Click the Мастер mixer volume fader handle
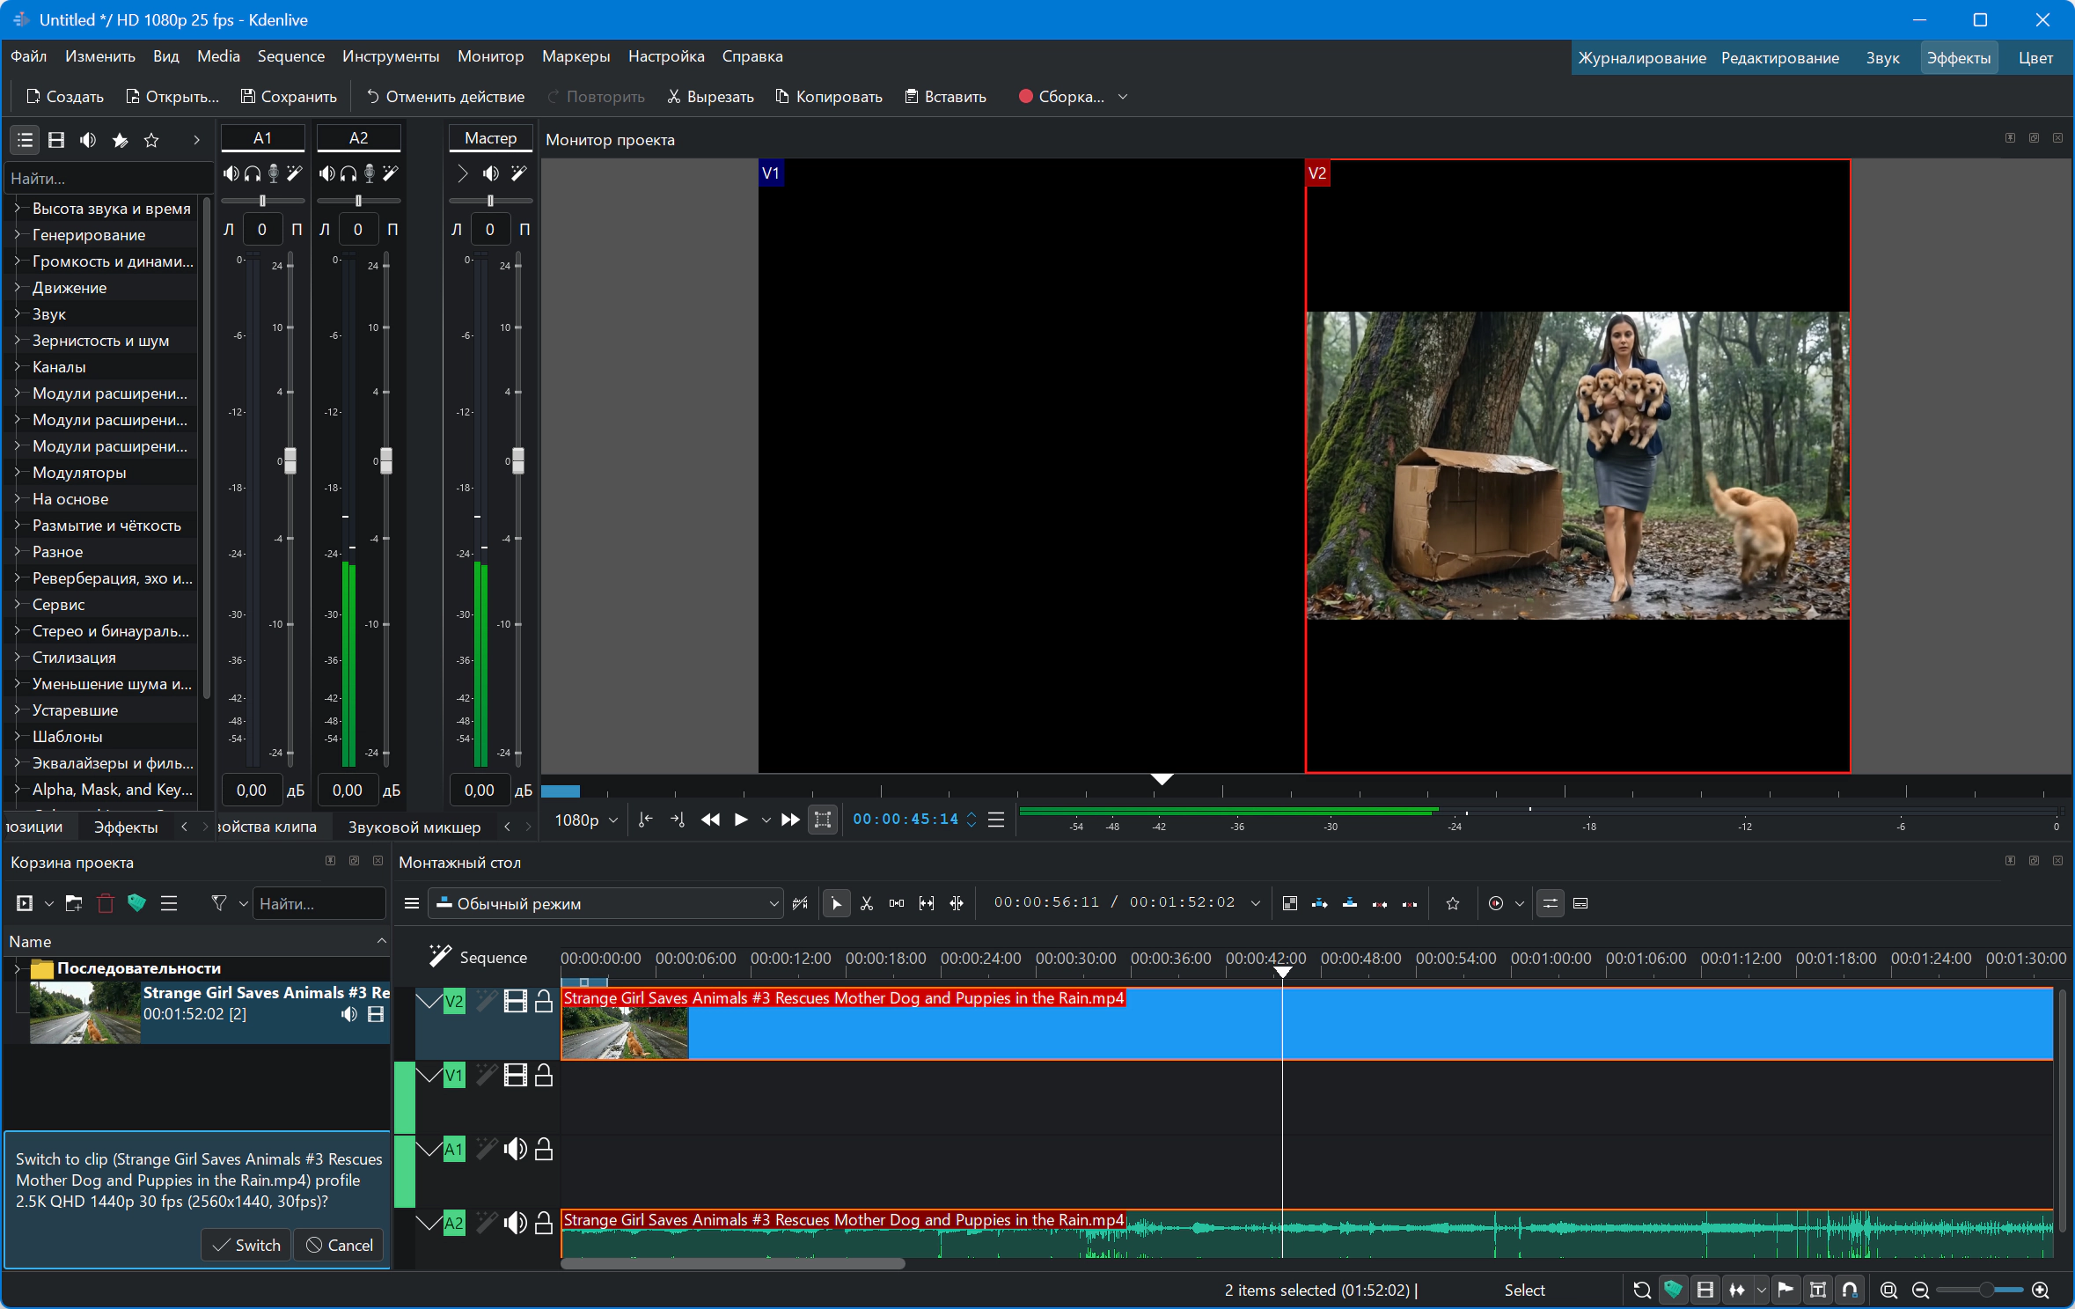Image resolution: width=2075 pixels, height=1309 pixels. [518, 460]
